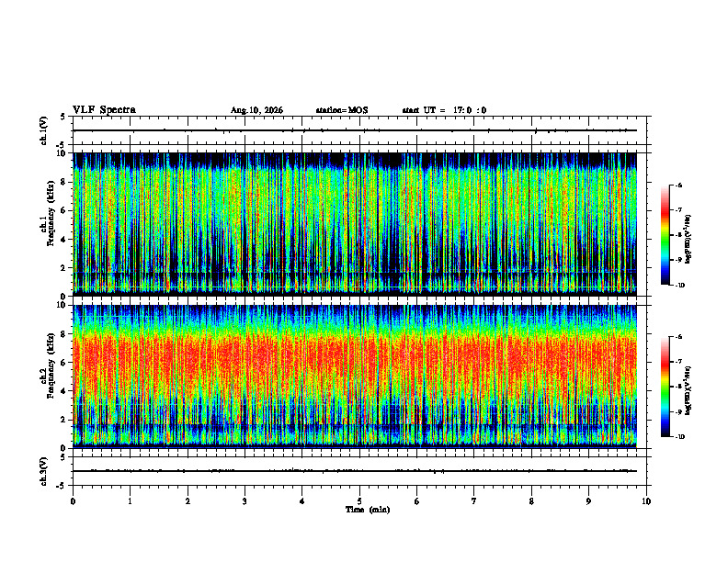Image resolution: width=728 pixels, height=562 pixels.
Task: Click the "8" tick on the ch.1 frequency axis
Action: pos(64,182)
